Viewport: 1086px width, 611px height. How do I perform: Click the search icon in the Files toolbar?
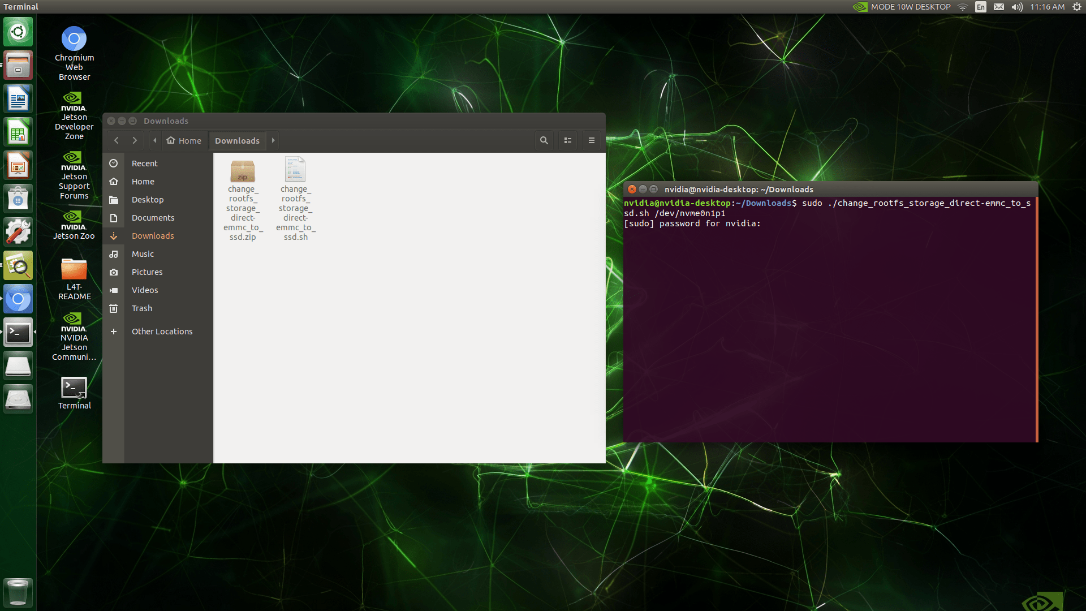(x=544, y=140)
